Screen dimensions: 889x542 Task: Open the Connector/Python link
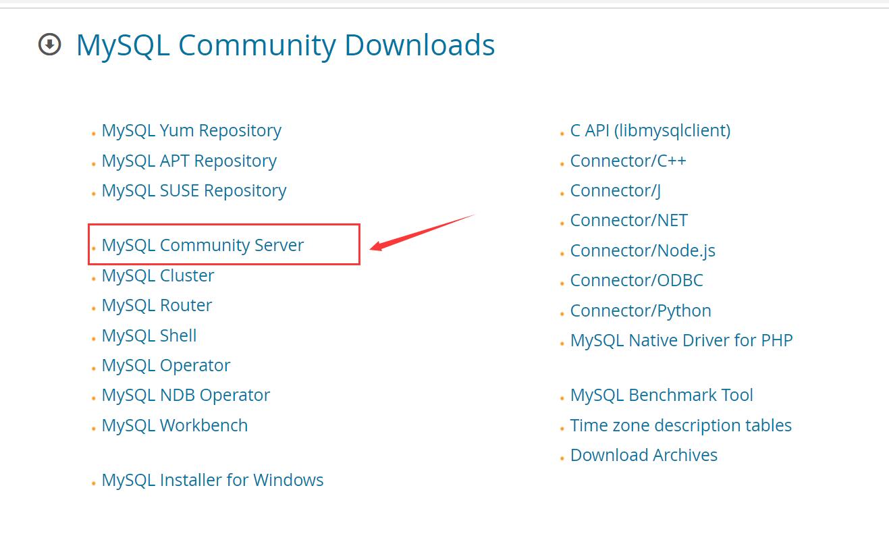pos(641,310)
